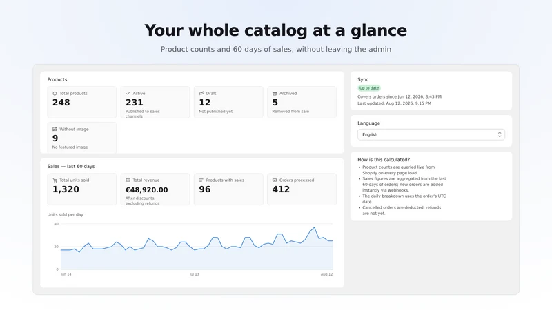The width and height of the screenshot is (552, 310).
Task: Select the Without image value 9
Action: (x=55, y=138)
